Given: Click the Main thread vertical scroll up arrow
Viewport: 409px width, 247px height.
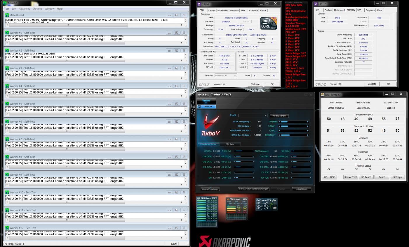Looking at the screenshot, I should pyautogui.click(x=186, y=20).
